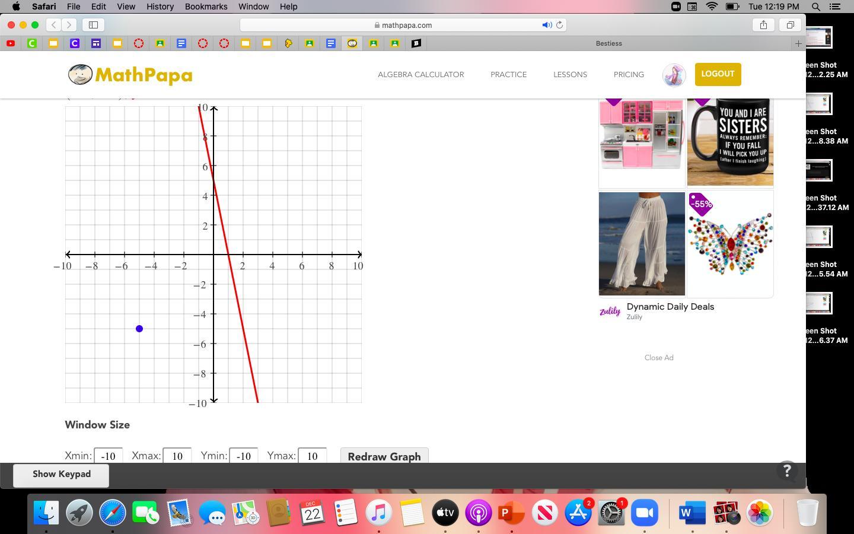This screenshot has width=854, height=534.
Task: Click the MathPapa logo
Action: click(130, 75)
